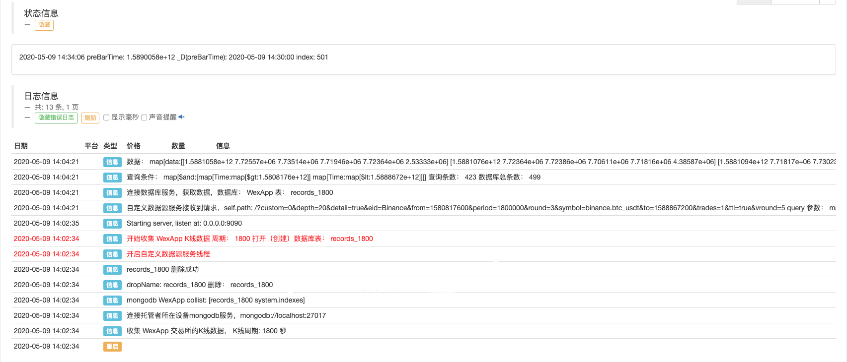Screen dimensions: 847x362
Task: Click the 信息 badge on the '数据: map[data' row
Action: coord(112,162)
